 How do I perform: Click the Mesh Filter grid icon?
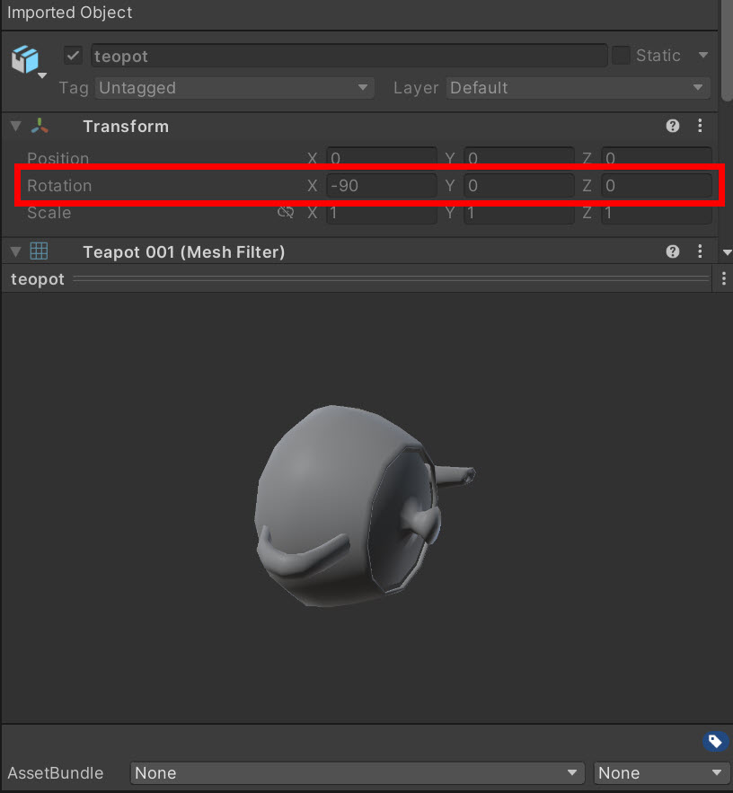[39, 251]
